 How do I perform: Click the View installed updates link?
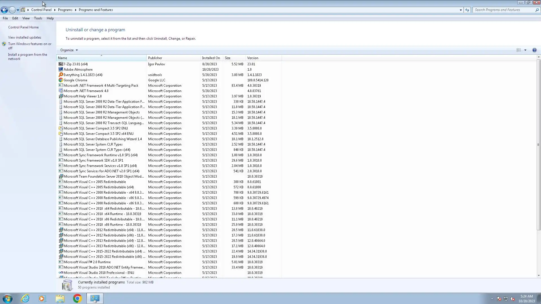25,37
